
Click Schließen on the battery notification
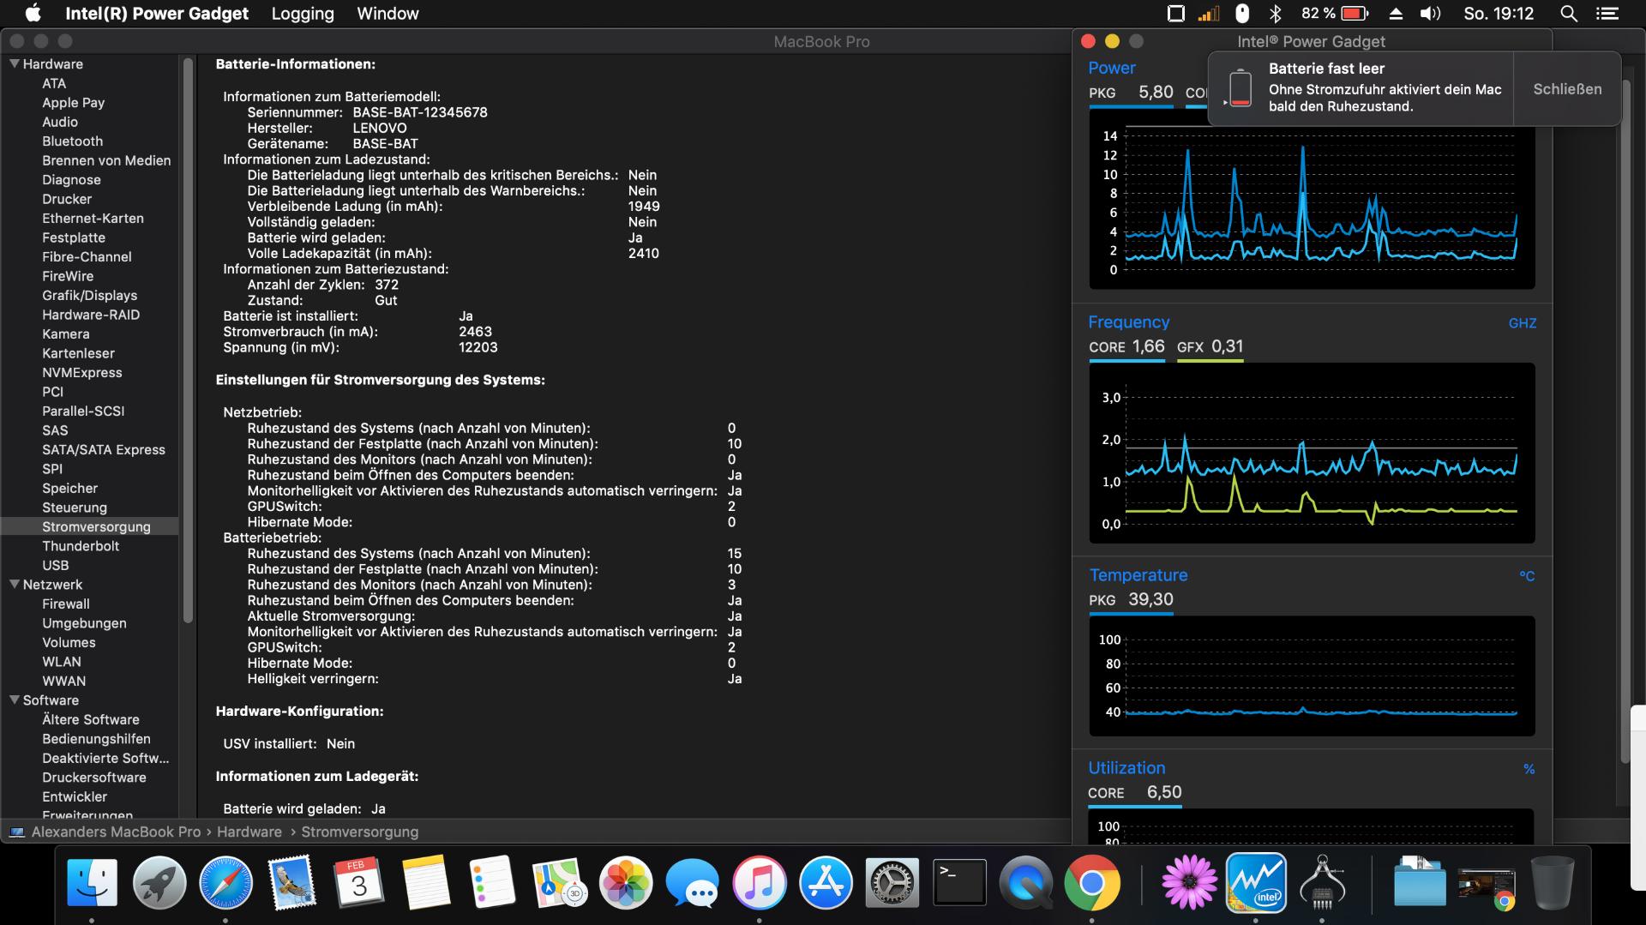click(1566, 89)
